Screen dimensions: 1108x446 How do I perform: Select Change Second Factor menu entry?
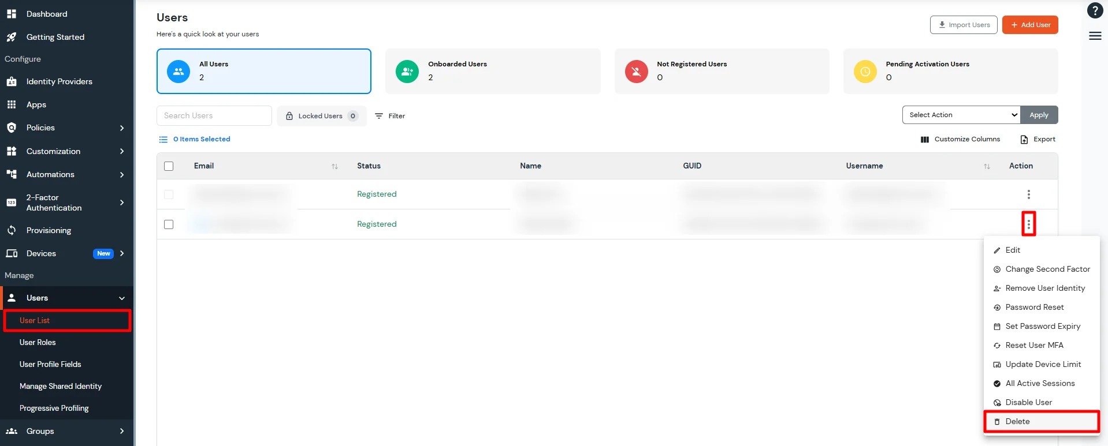[1042, 269]
